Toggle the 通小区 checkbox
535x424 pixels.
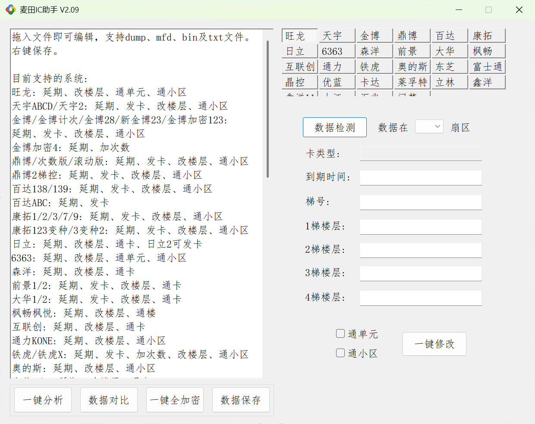(x=340, y=353)
